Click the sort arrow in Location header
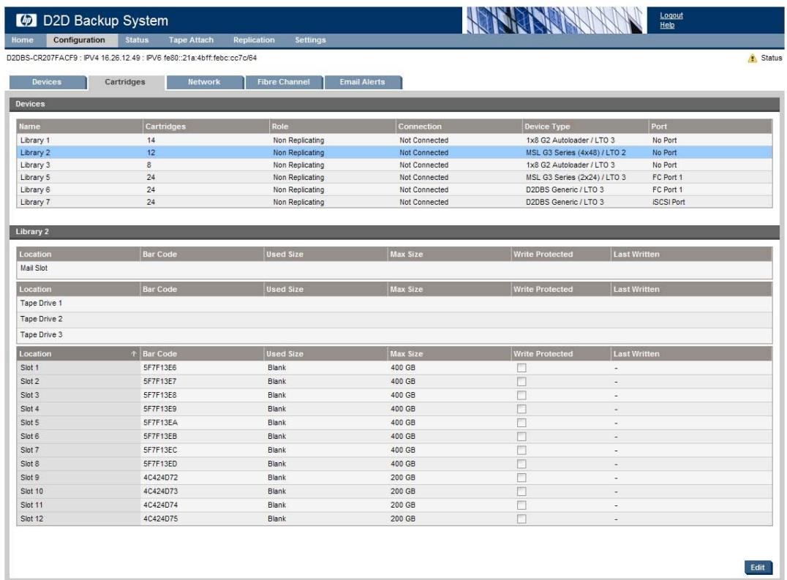The width and height of the screenshot is (787, 580). [134, 354]
